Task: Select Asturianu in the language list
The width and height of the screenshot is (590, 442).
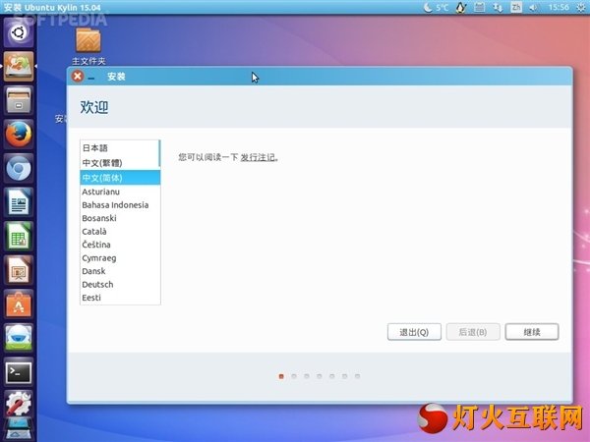Action: (x=120, y=192)
